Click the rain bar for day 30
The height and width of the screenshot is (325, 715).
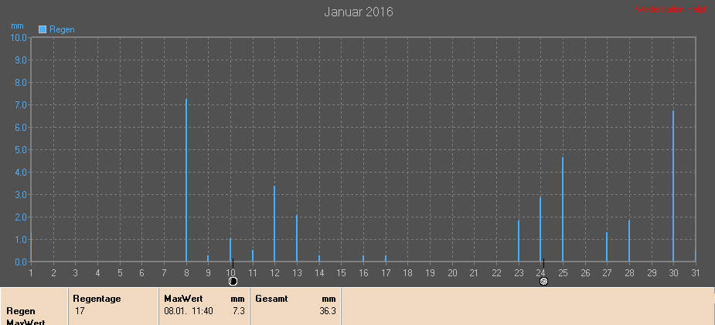coord(673,186)
